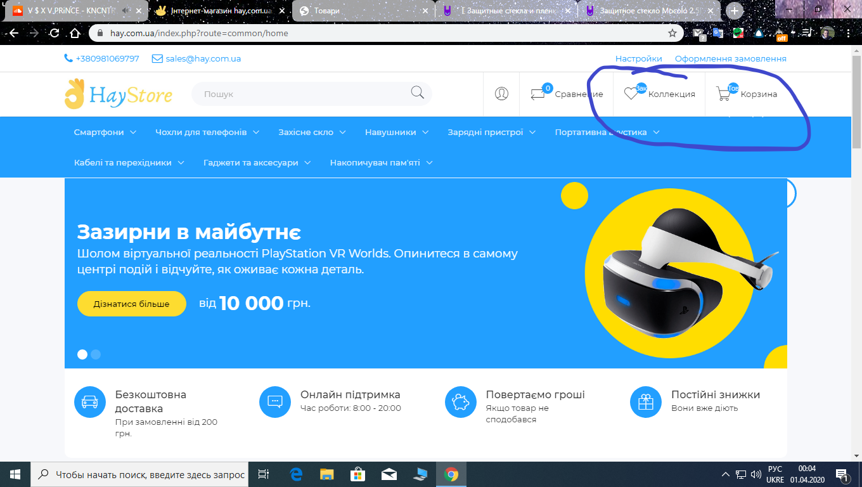Open Microsoft Edge from taskbar
Viewport: 862px width, 487px height.
tap(296, 474)
